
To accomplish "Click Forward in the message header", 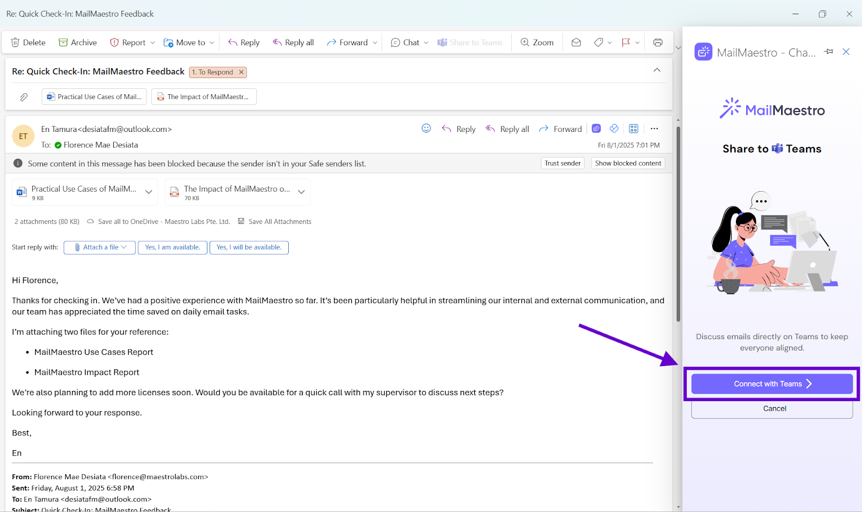I will (x=560, y=129).
